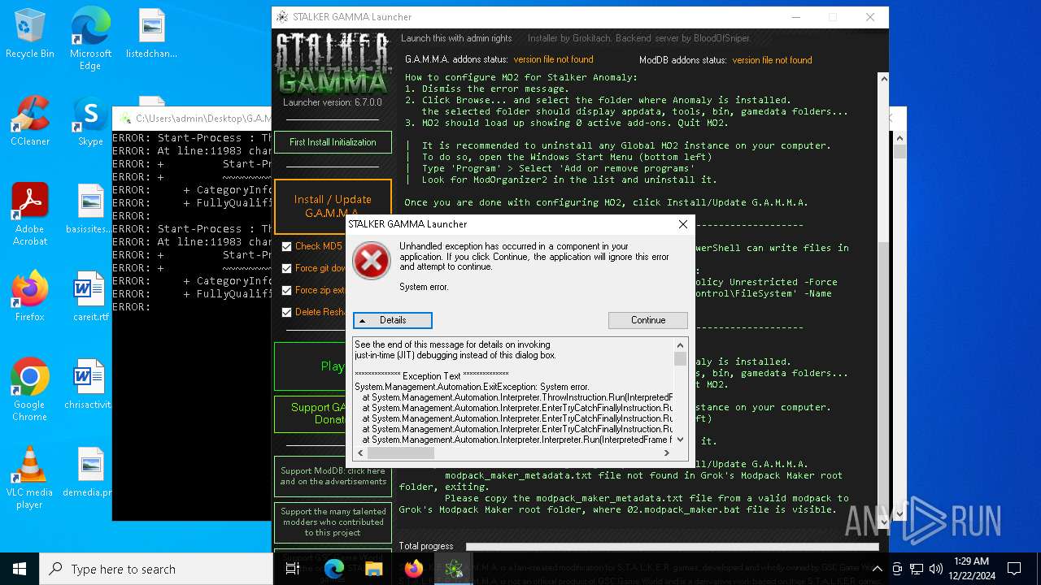Collapse the Details section in error dialog
The height and width of the screenshot is (585, 1041).
(393, 320)
